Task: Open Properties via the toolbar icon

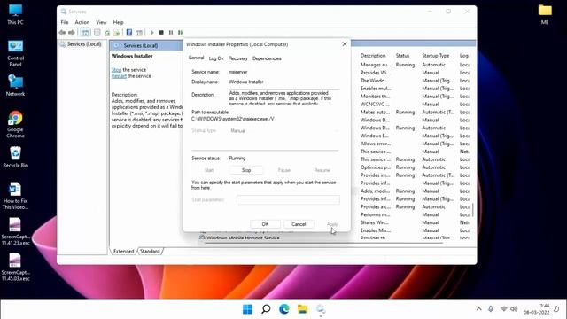Action: pos(97,33)
